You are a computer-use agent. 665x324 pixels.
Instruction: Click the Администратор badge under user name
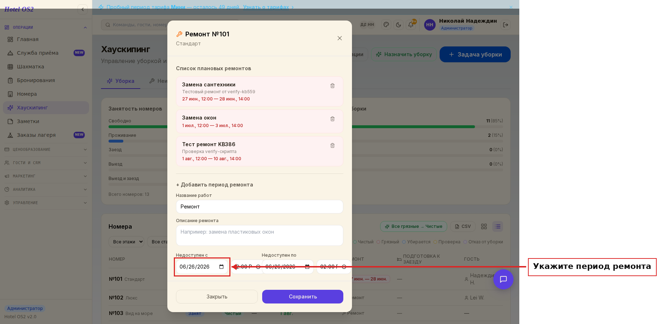click(x=457, y=28)
